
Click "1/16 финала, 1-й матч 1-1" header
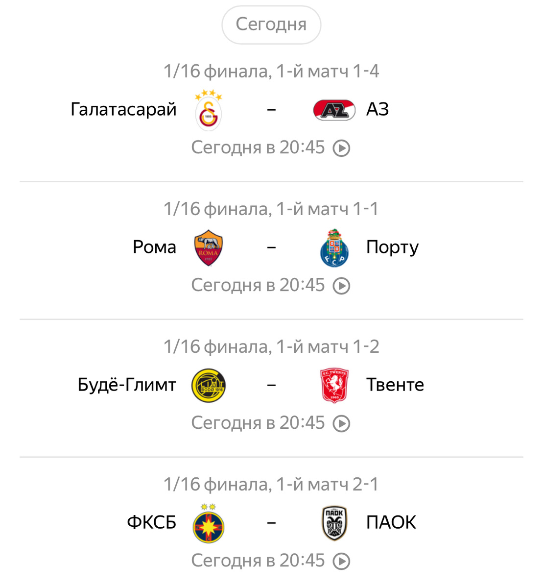tap(271, 209)
